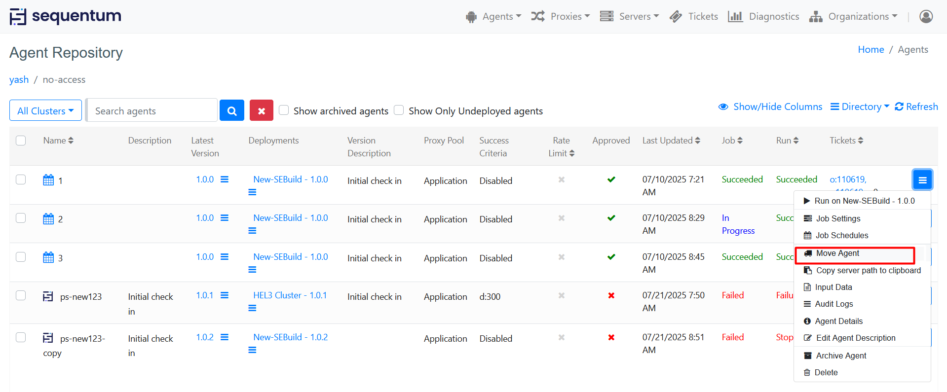Viewport: 947px width, 392px height.
Task: Choose Archive Agent in the context menu
Action: (x=841, y=356)
